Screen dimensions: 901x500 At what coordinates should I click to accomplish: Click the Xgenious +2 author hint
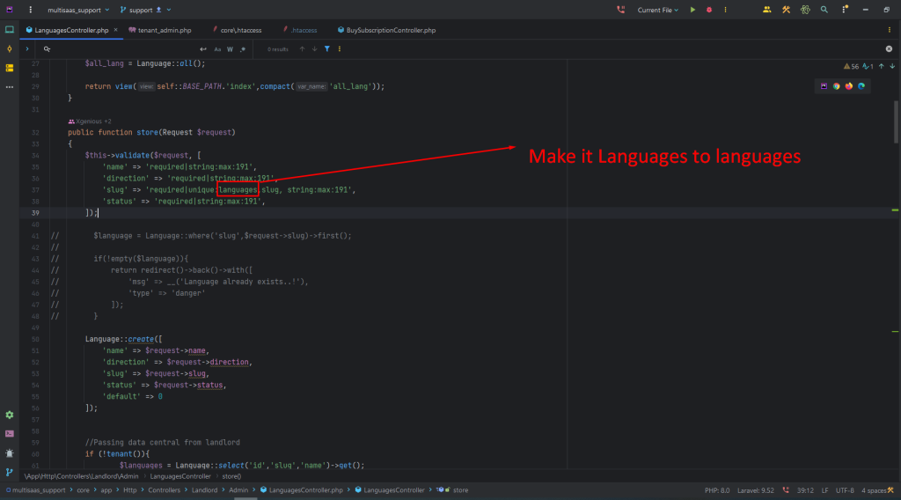91,121
